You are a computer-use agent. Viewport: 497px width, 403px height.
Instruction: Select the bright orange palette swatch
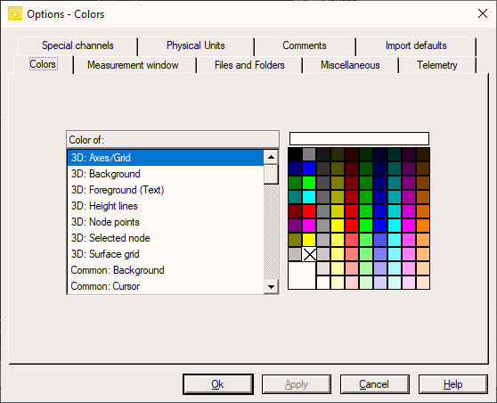tap(423, 226)
